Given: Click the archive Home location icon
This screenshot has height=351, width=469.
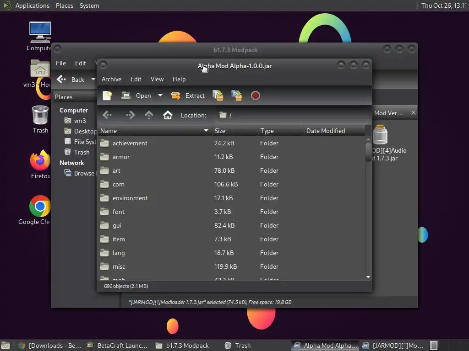Looking at the screenshot, I should click(168, 115).
